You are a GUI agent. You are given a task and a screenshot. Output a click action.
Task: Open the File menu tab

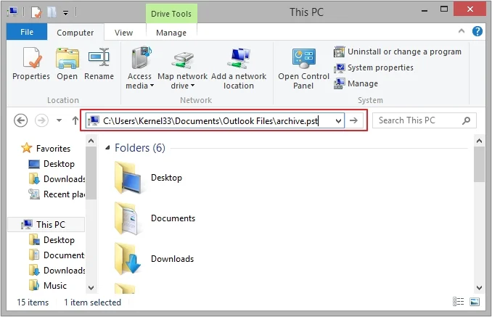coord(27,32)
